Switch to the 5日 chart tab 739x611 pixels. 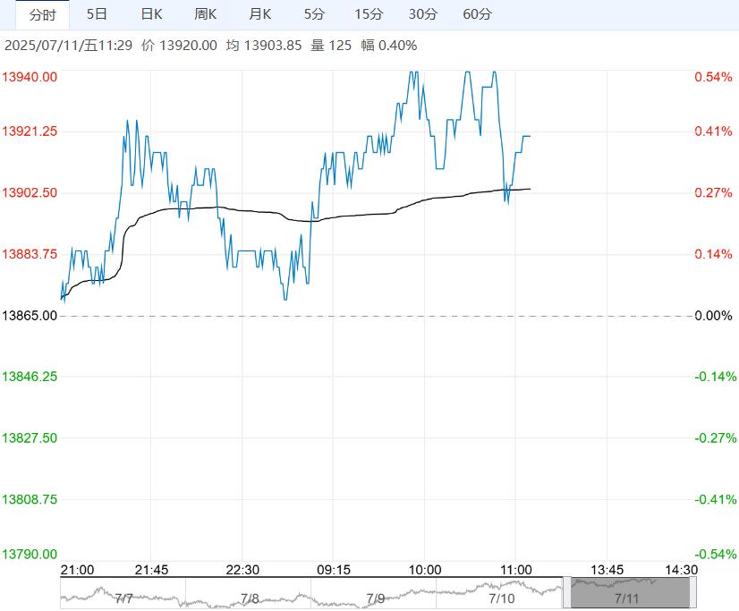point(97,14)
